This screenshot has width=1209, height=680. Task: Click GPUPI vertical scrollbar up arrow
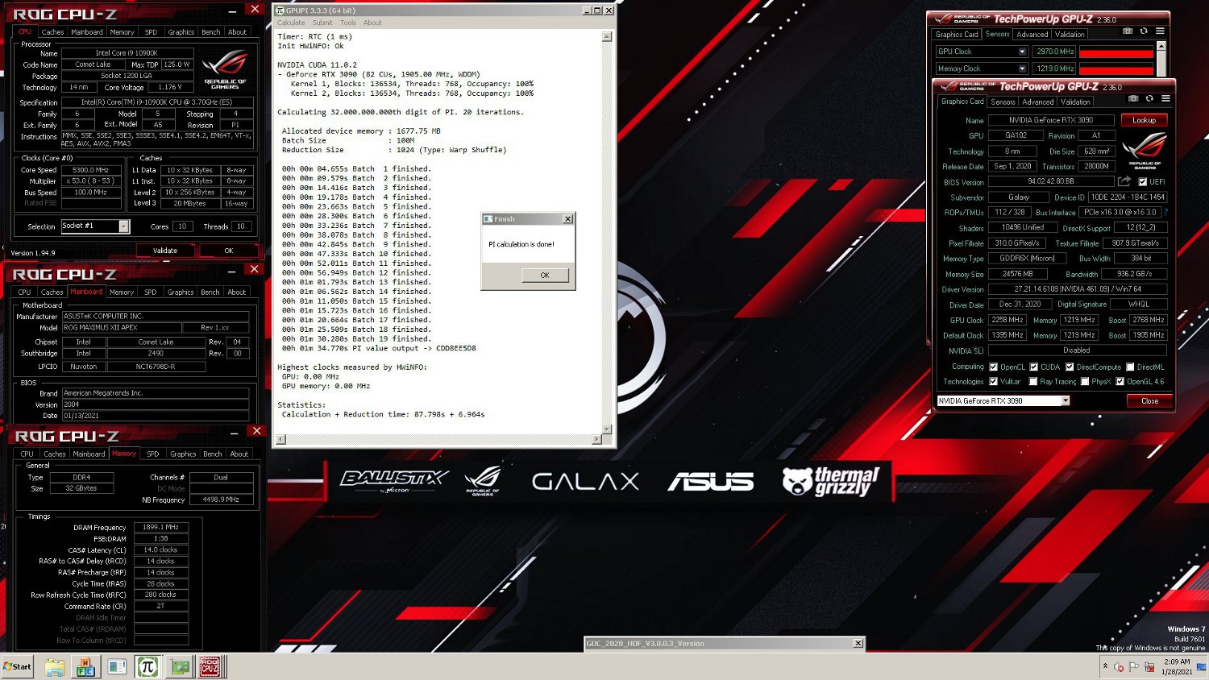point(607,37)
